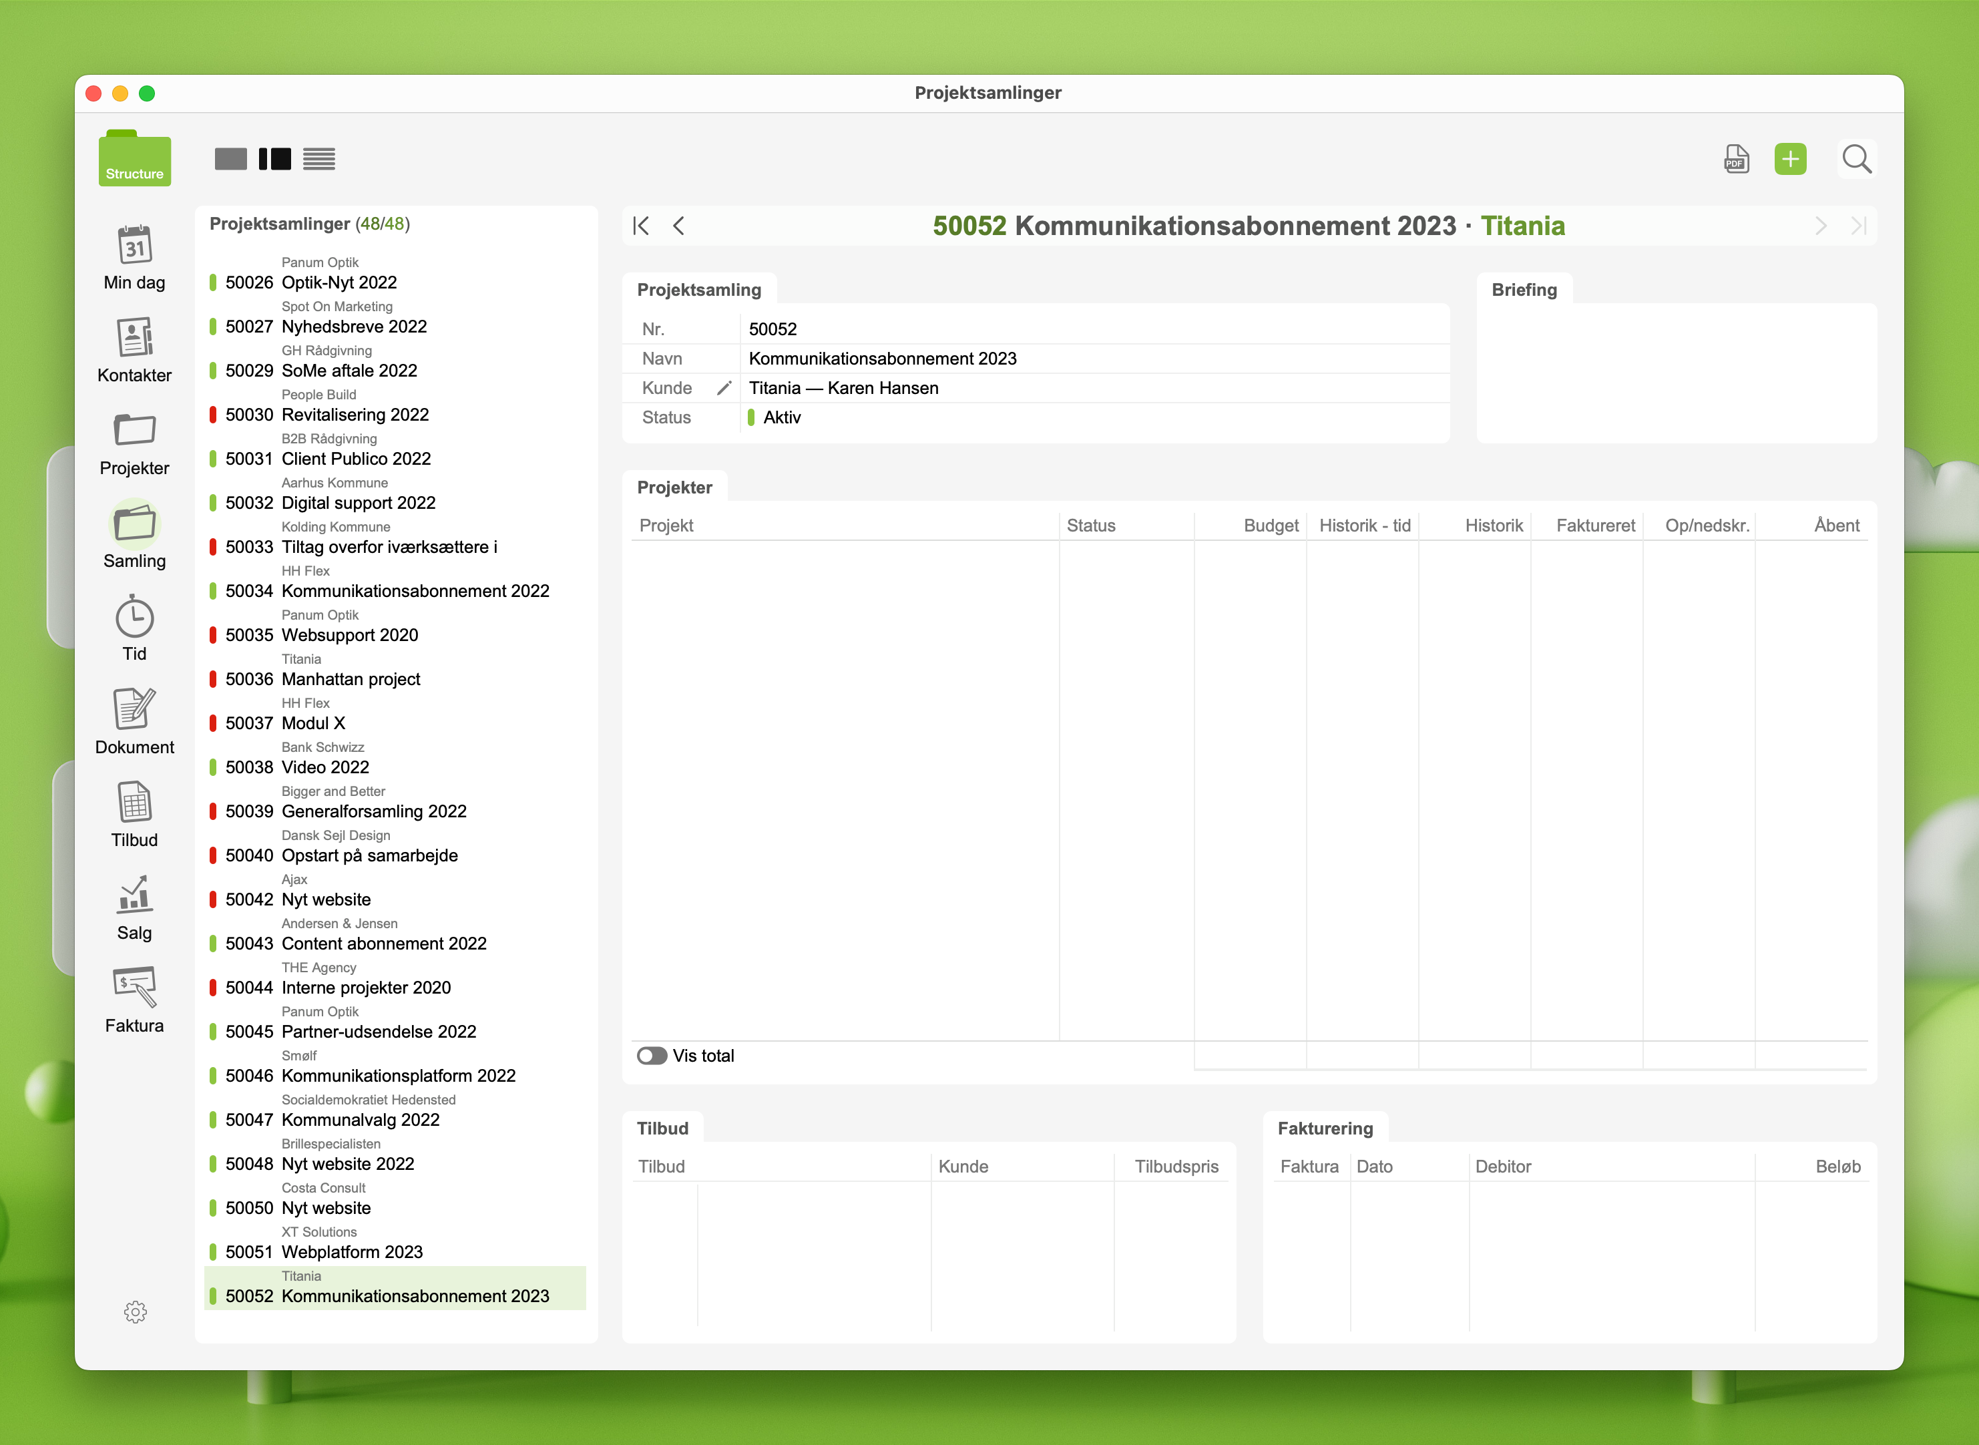Switch to single-pane view layout
1979x1445 pixels.
(x=231, y=159)
